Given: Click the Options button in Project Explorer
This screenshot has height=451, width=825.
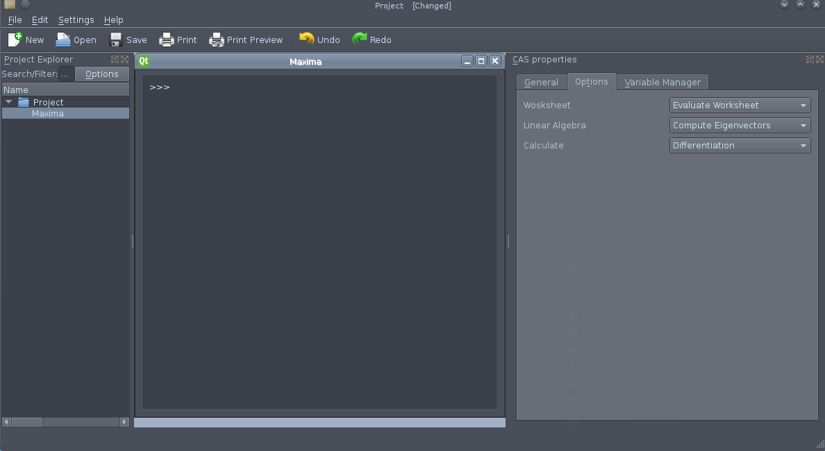Looking at the screenshot, I should coord(102,74).
